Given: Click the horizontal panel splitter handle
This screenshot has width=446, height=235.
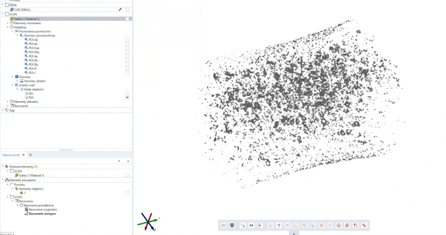Looking at the screenshot, I should (66, 150).
